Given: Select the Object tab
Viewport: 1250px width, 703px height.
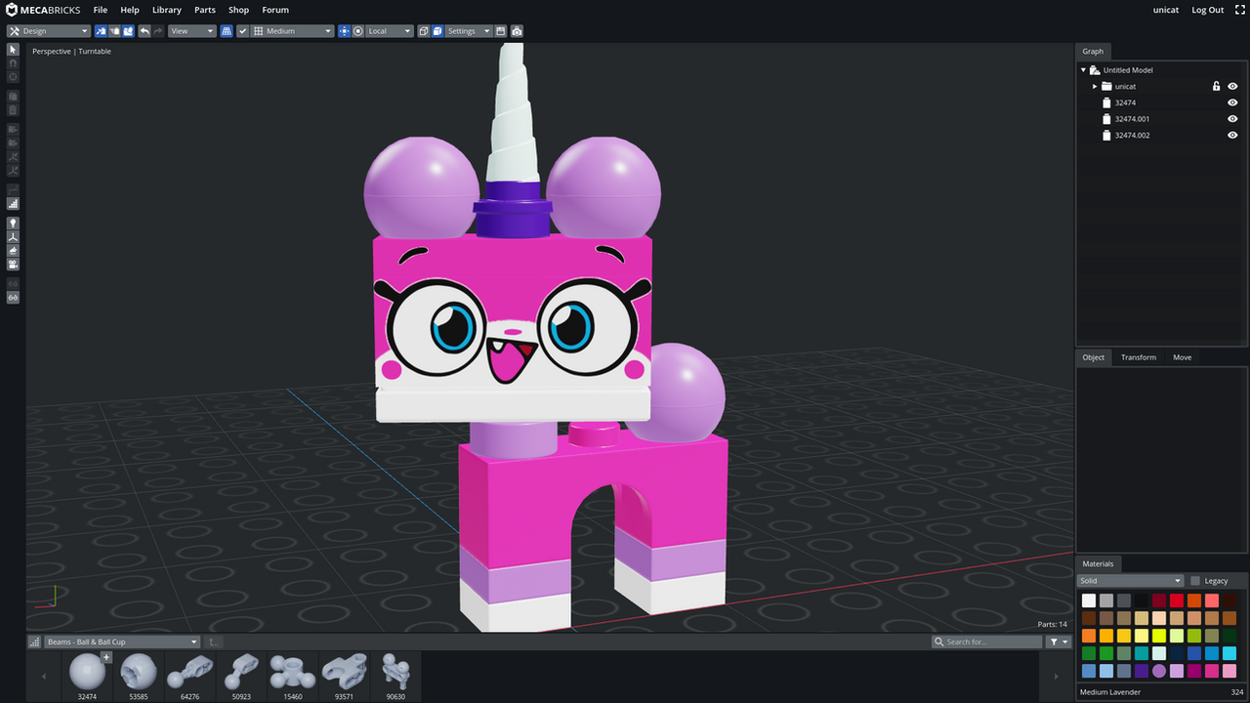Looking at the screenshot, I should (x=1094, y=357).
